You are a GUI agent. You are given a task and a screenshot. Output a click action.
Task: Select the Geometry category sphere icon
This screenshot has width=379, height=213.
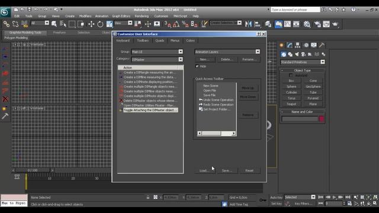[x=284, y=54]
